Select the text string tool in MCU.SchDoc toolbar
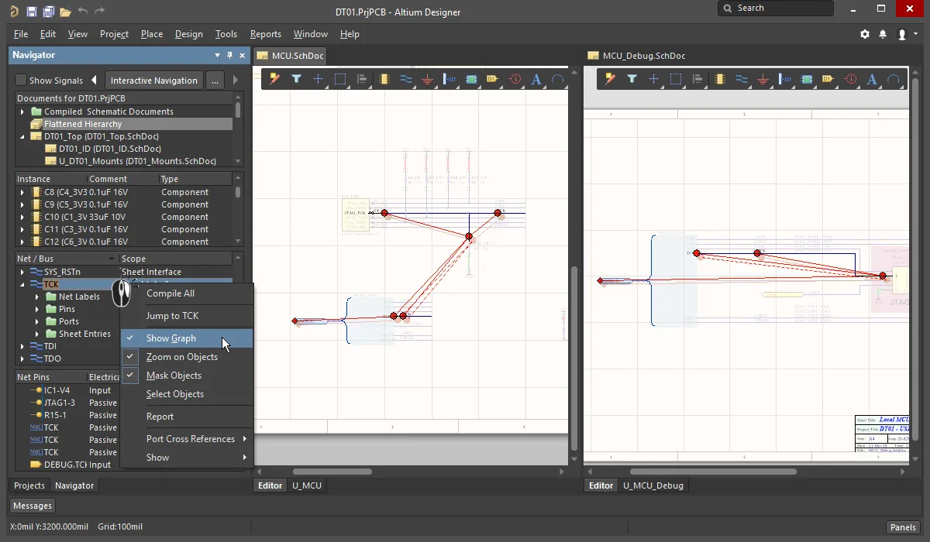 click(x=536, y=79)
